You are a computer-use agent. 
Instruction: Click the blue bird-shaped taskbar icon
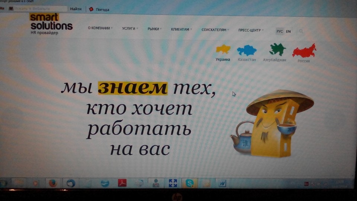pos(105,183)
